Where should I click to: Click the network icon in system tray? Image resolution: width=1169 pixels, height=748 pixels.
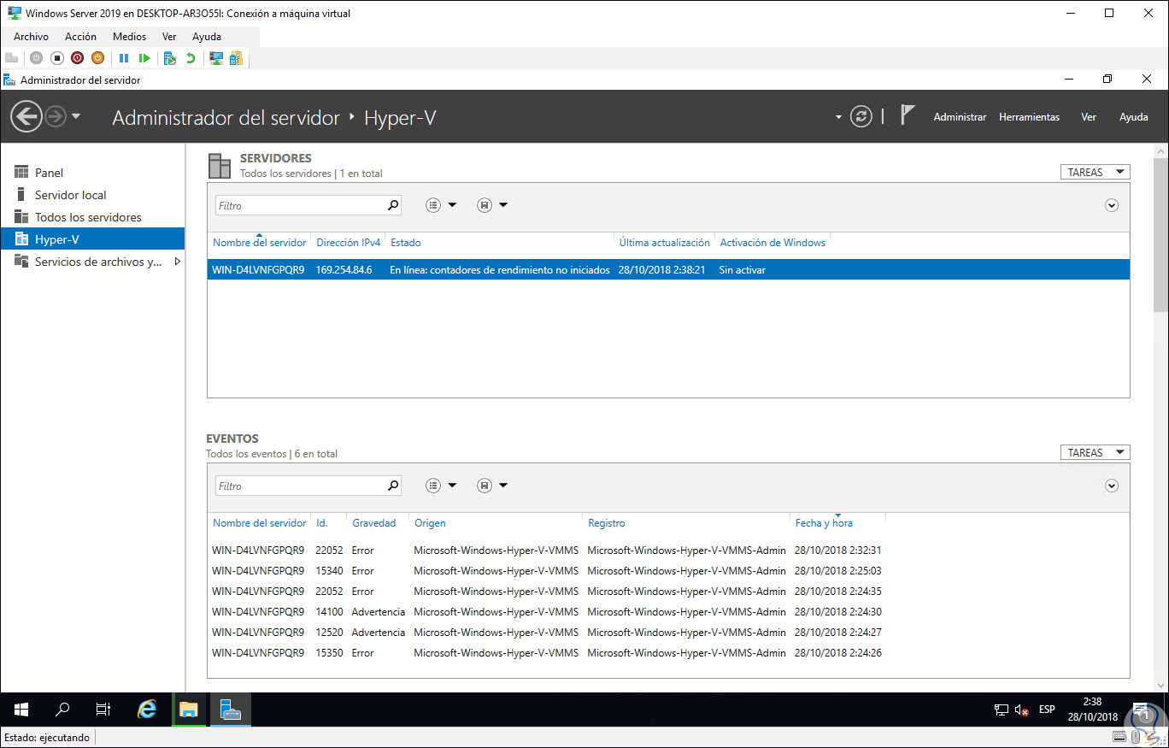click(x=1002, y=710)
